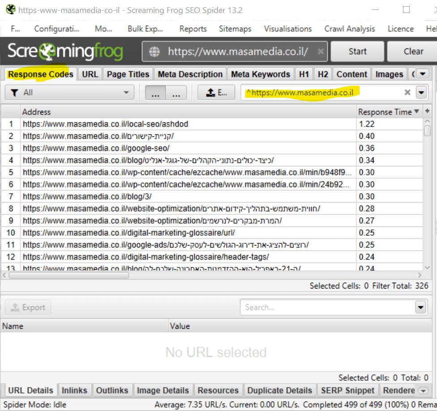The height and width of the screenshot is (411, 437).
Task: Switch to the Meta Description tab
Action: (190, 74)
